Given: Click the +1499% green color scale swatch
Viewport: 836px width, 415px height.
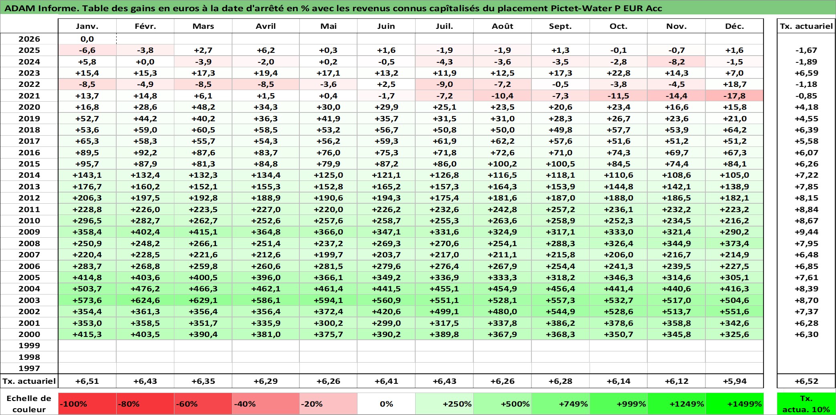Looking at the screenshot, I should click(x=735, y=404).
